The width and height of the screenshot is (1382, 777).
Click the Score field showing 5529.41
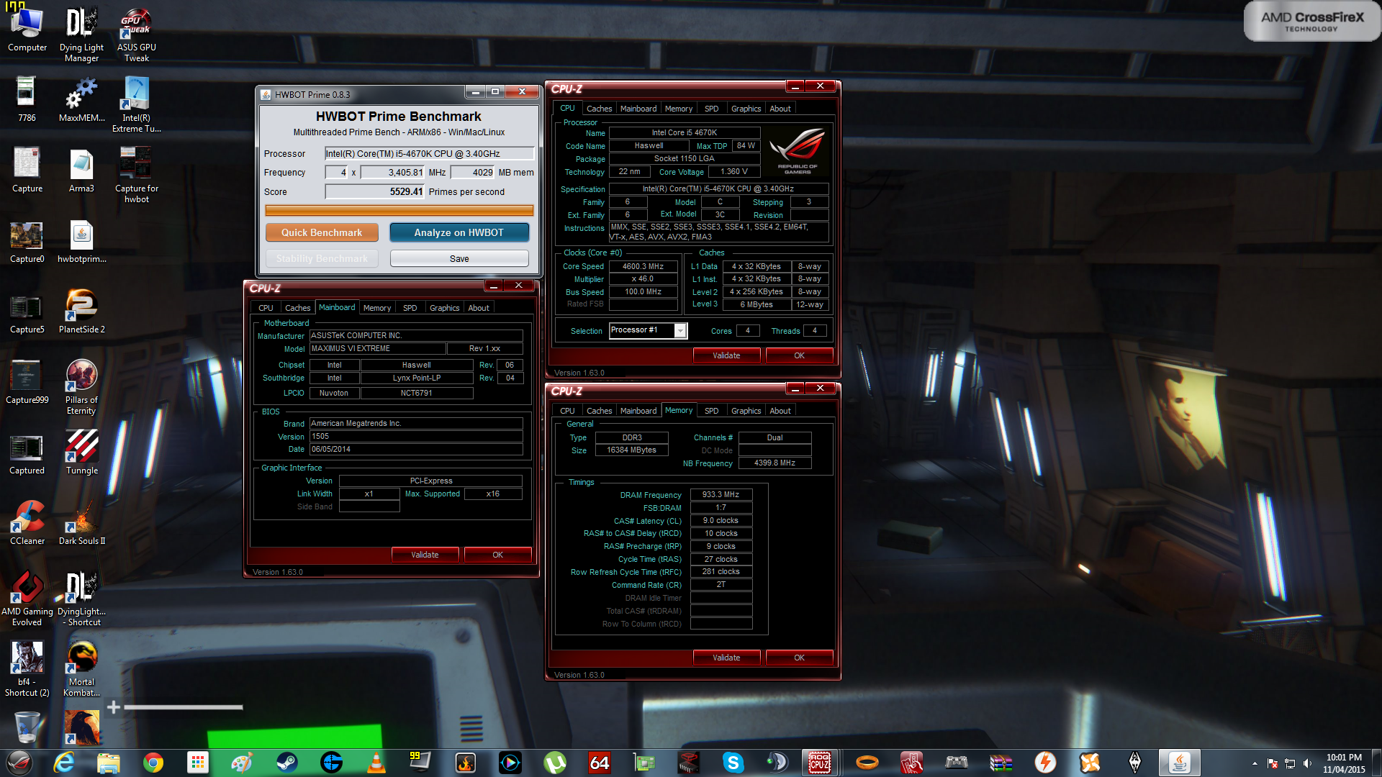tap(374, 191)
